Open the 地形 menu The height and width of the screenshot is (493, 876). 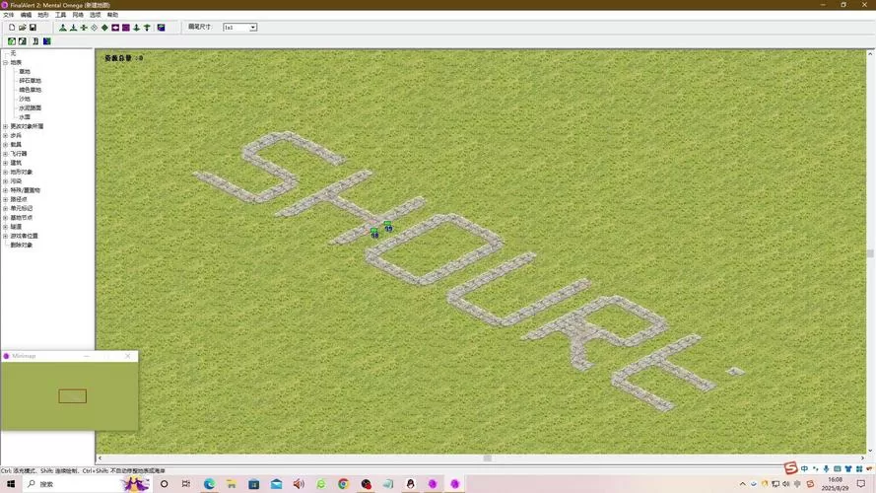pyautogui.click(x=43, y=15)
